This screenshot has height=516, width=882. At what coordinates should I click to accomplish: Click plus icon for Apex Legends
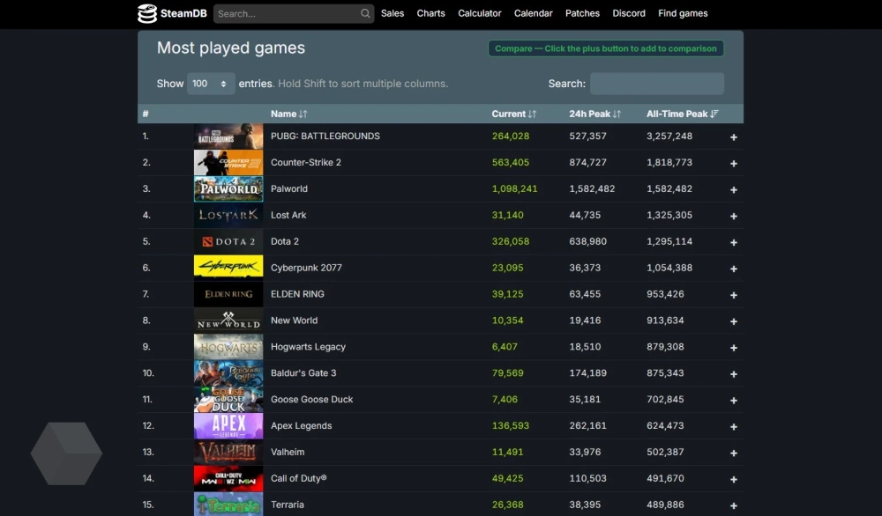(733, 426)
